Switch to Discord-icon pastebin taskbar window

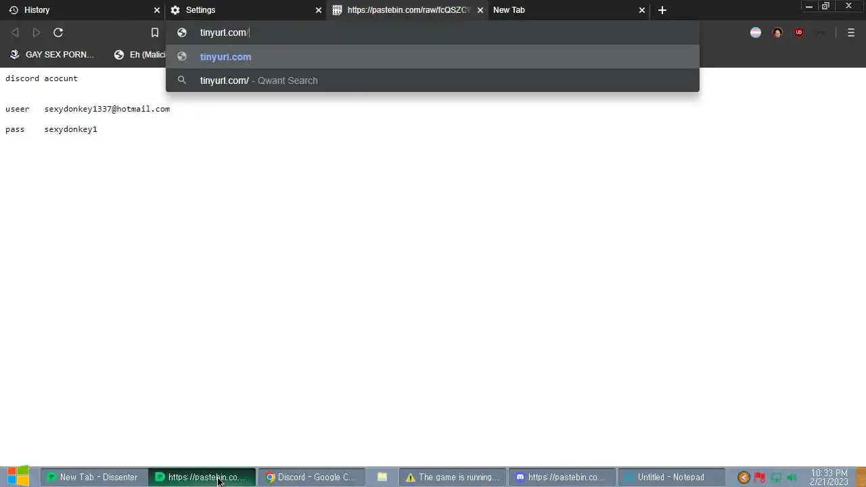562,477
